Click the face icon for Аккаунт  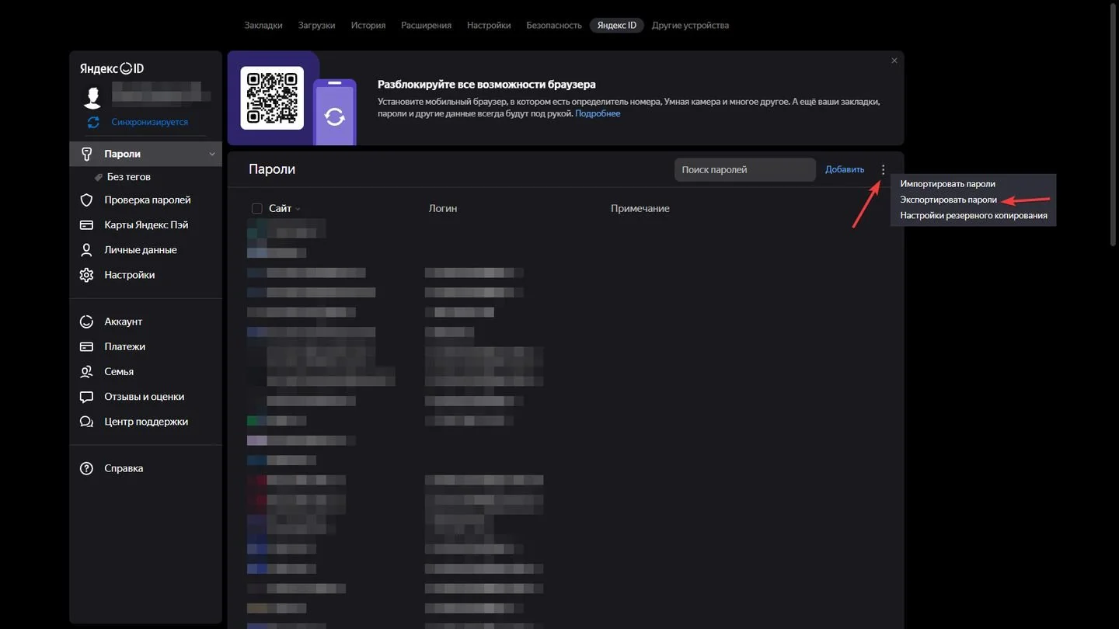[x=87, y=321]
